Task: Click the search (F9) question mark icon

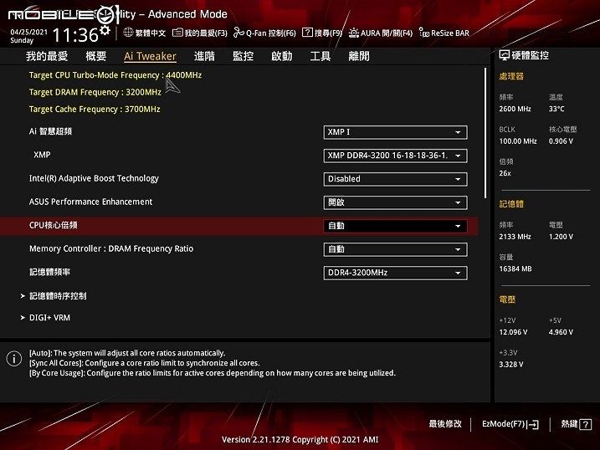Action: click(307, 33)
